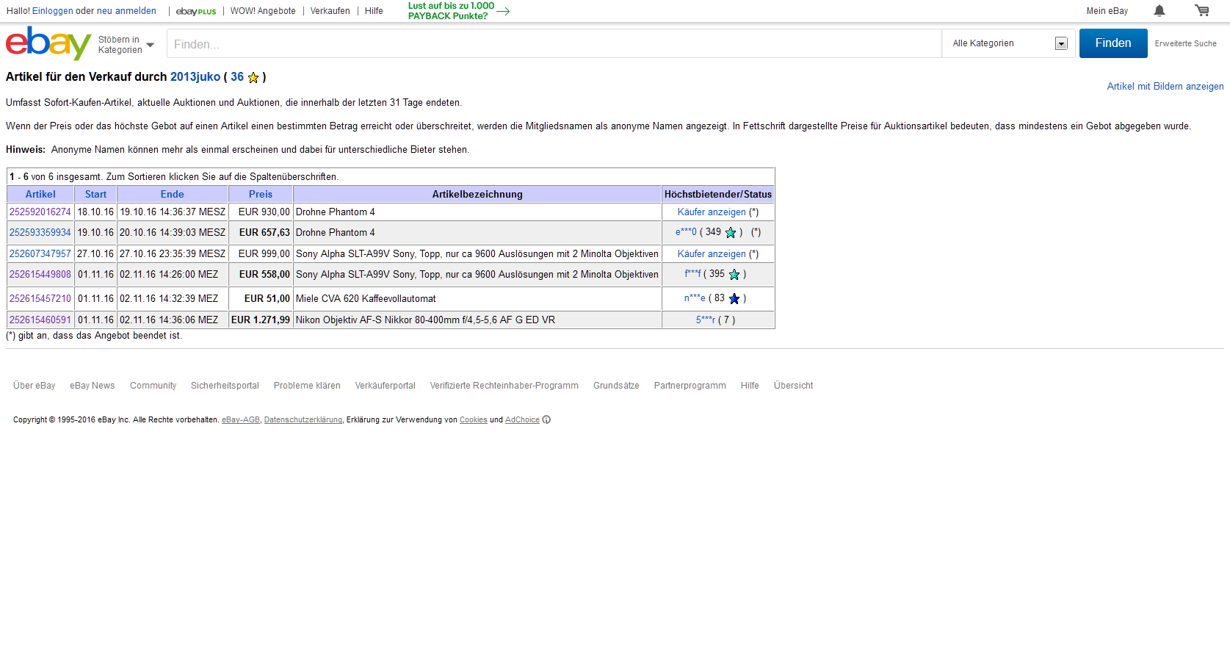Open the Artikel mit Bildern anzeigen link
Image resolution: width=1230 pixels, height=667 pixels.
click(x=1165, y=87)
